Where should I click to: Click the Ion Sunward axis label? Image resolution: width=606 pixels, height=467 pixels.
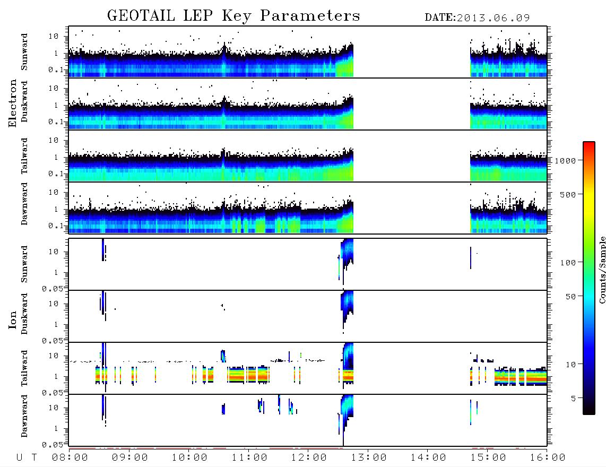tap(24, 264)
